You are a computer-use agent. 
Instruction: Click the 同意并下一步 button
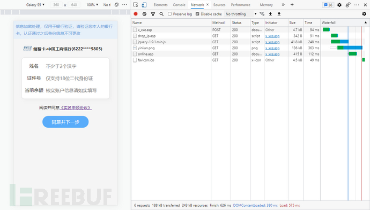tap(65, 122)
